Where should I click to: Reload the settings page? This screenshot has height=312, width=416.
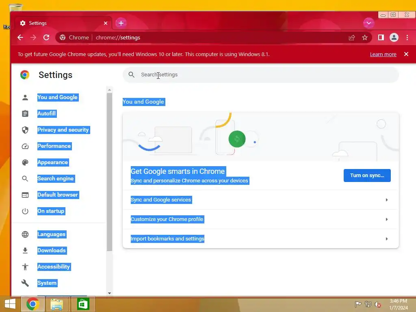(x=46, y=38)
